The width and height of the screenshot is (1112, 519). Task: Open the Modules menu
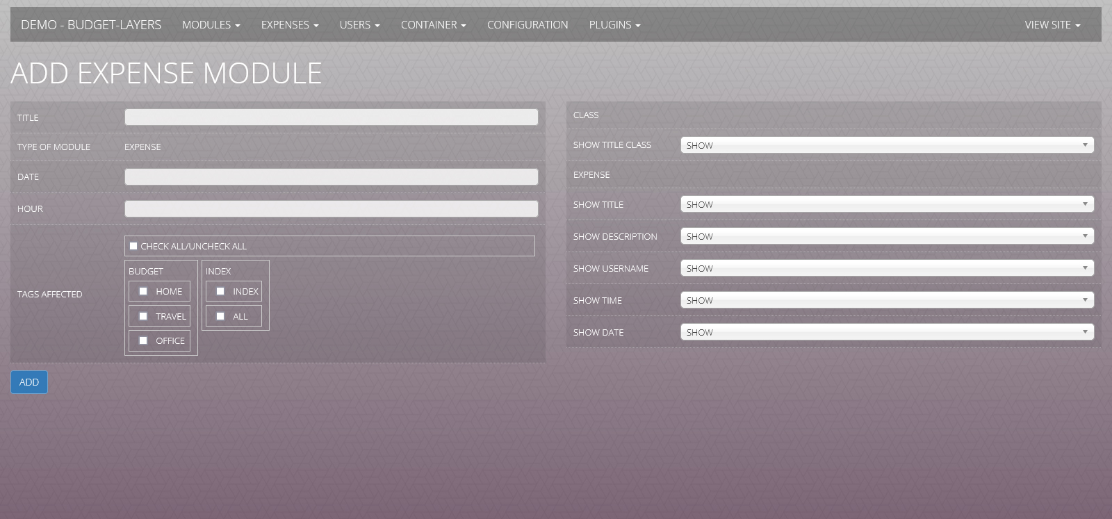tap(211, 25)
